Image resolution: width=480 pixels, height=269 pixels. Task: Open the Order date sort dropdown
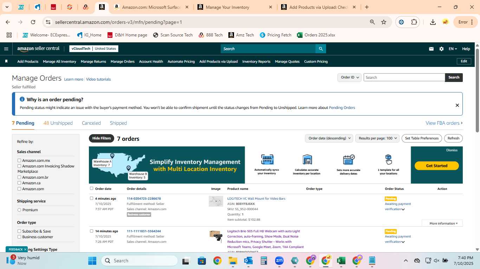tap(329, 138)
